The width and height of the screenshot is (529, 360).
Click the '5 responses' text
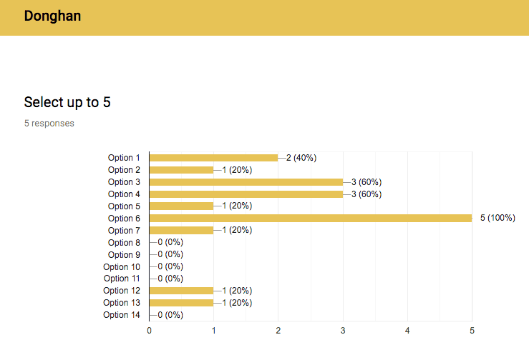coord(49,124)
